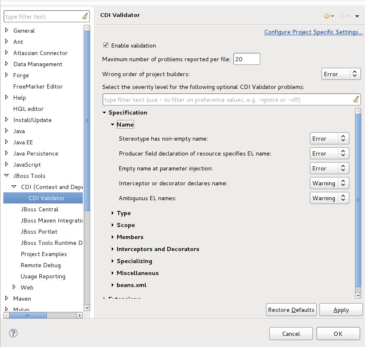Click the filter icon in the severity filter field

[x=356, y=99]
